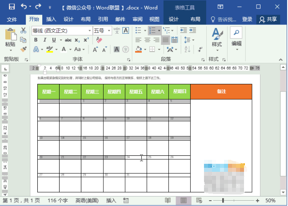Click the distributed alignment icon
This screenshot has height=206, width=288.
pos(175,40)
